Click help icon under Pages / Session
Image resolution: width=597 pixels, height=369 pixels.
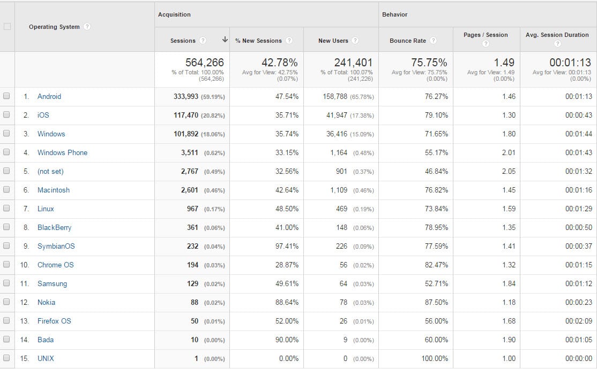[486, 44]
